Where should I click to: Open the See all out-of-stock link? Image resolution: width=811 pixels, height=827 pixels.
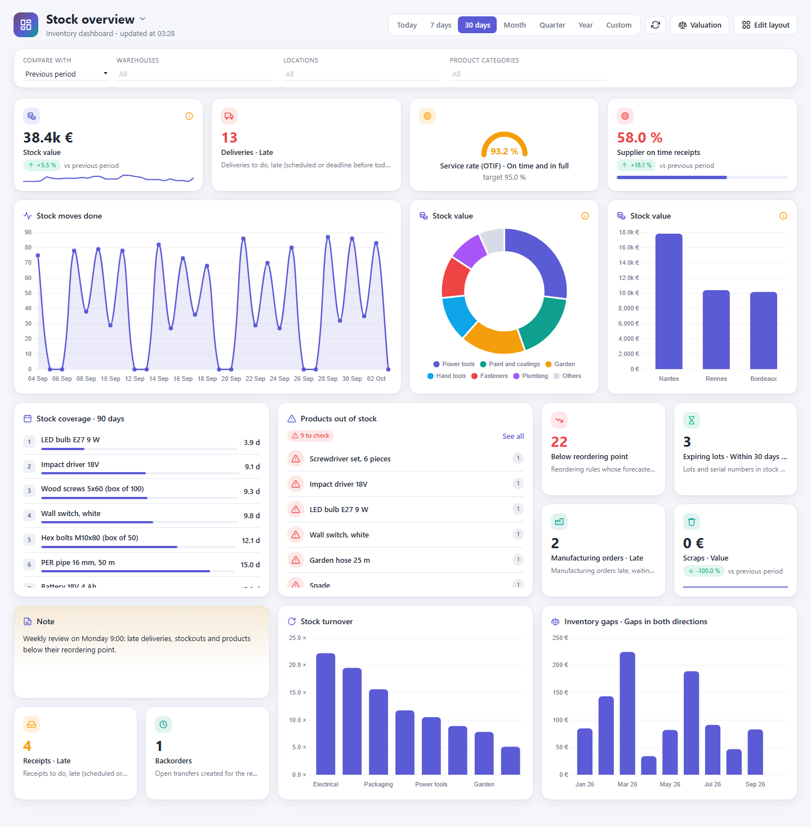[x=513, y=436]
